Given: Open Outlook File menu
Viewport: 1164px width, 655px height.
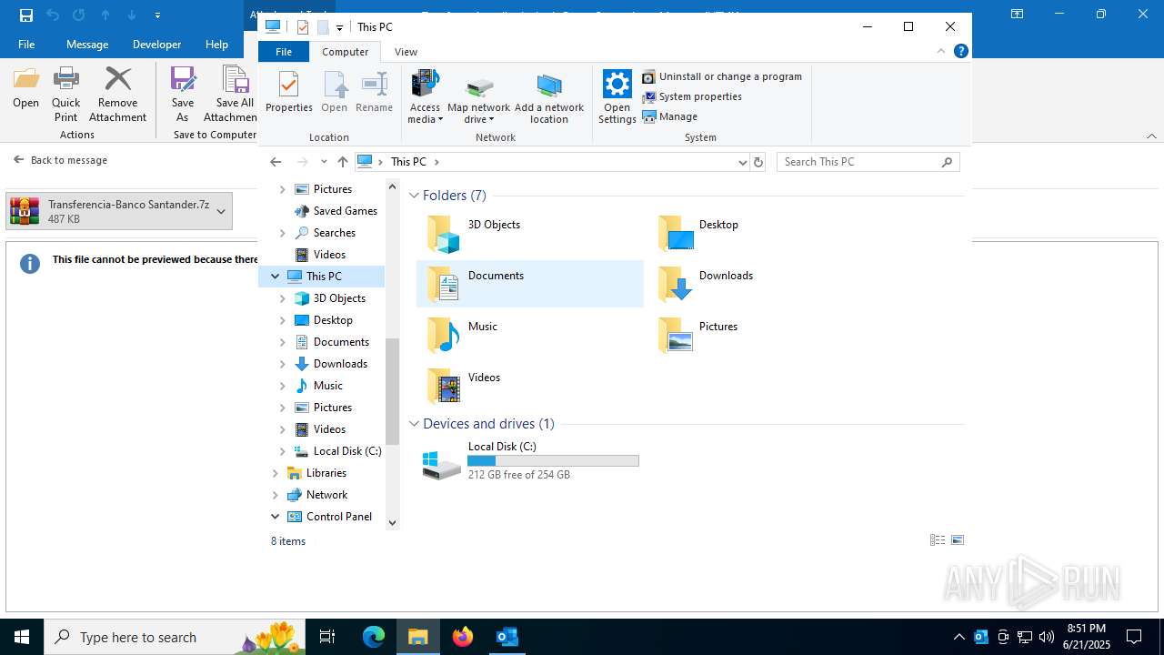Looking at the screenshot, I should (26, 44).
